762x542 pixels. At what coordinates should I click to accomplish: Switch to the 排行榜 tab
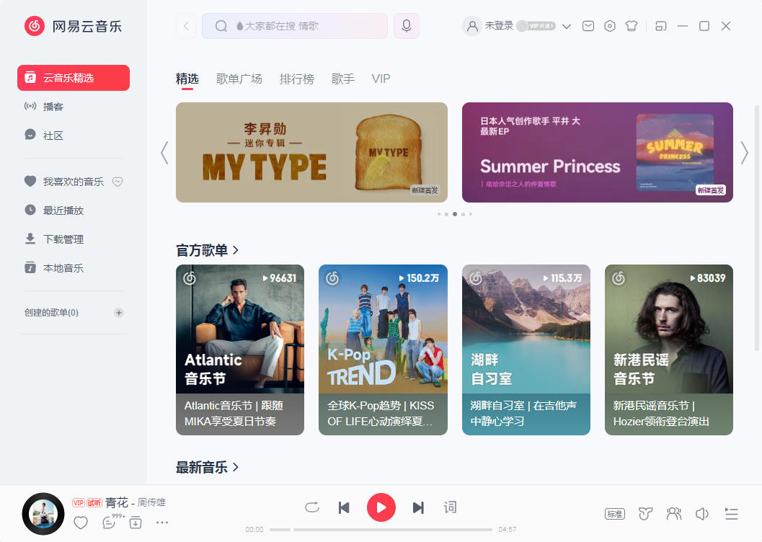297,79
